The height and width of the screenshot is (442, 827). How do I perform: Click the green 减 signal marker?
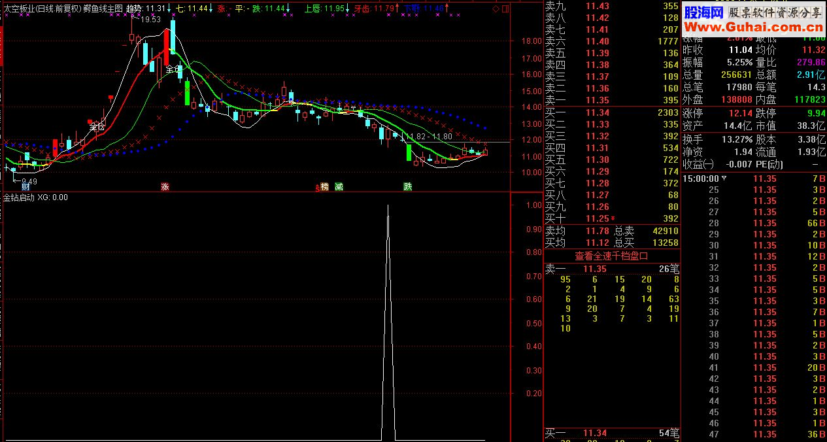[339, 186]
